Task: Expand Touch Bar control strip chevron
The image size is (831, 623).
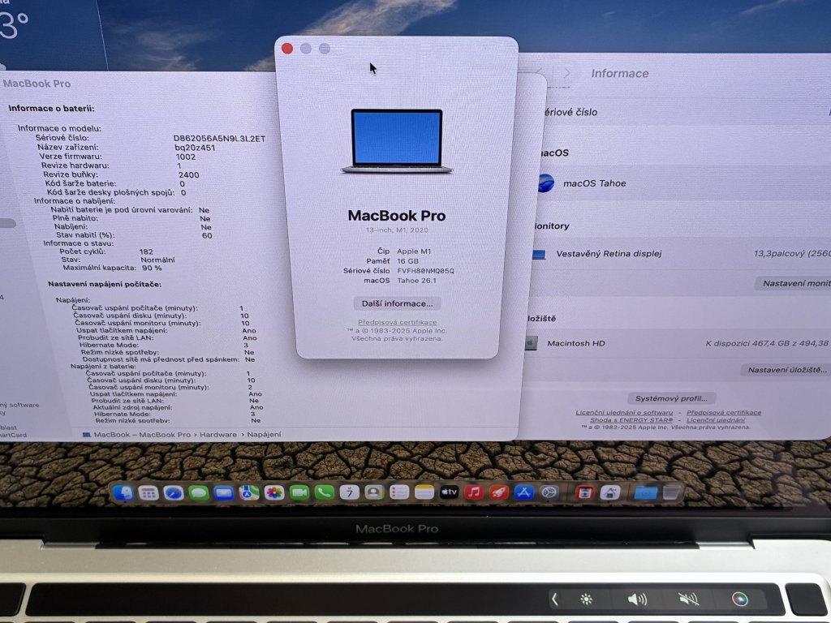Action: pyautogui.click(x=555, y=599)
